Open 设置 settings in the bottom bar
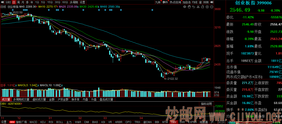The height and width of the screenshot is (124, 282). (x=4, y=122)
